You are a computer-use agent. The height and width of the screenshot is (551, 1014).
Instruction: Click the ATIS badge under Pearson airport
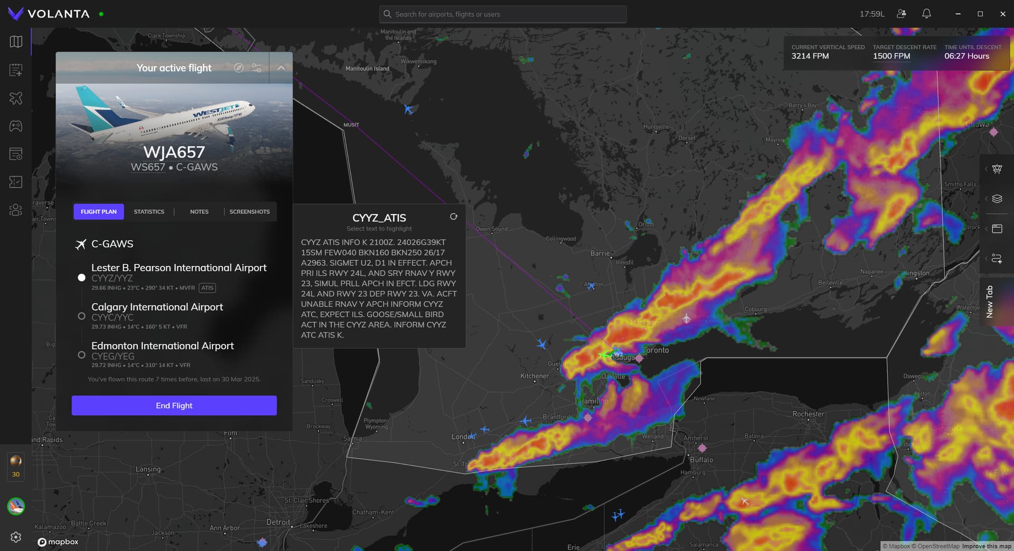coord(207,288)
